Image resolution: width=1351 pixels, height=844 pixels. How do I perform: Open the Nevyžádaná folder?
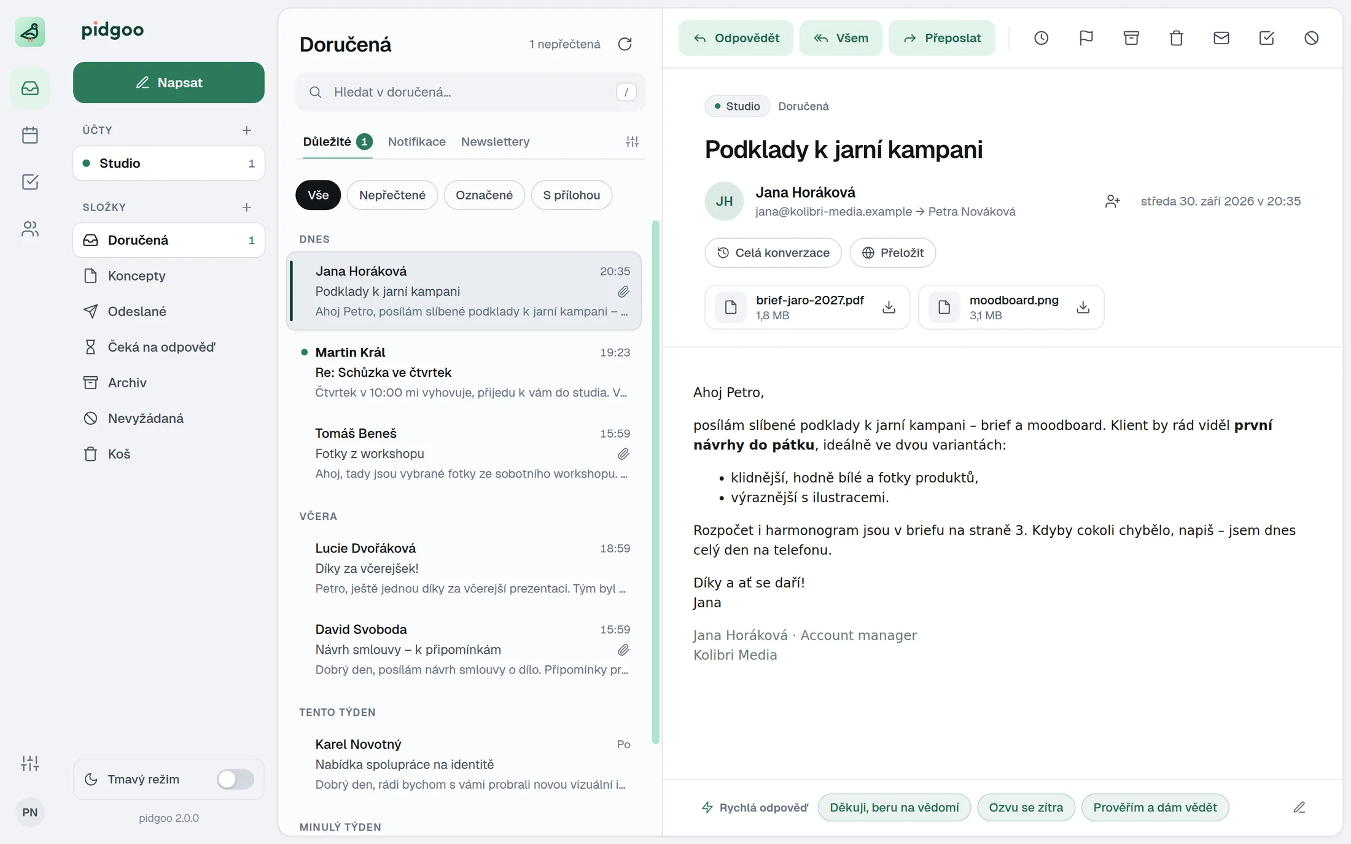click(169, 418)
